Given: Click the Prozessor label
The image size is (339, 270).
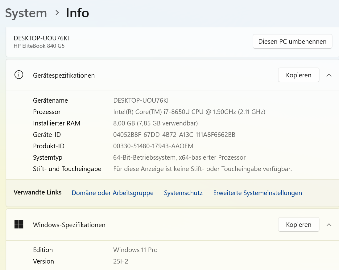Looking at the screenshot, I should (x=47, y=112).
